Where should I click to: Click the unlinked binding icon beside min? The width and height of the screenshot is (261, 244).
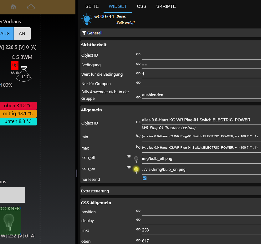pos(138,136)
